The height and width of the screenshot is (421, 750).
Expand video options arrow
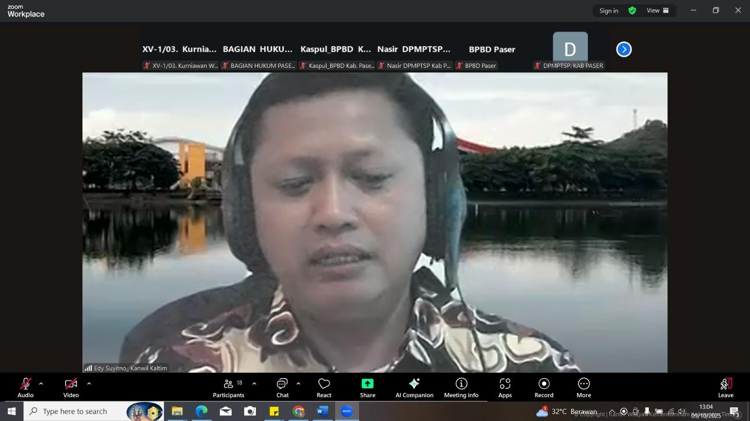pos(89,384)
